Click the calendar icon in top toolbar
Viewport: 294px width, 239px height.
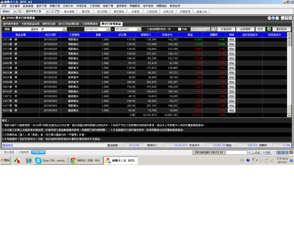pos(57,12)
